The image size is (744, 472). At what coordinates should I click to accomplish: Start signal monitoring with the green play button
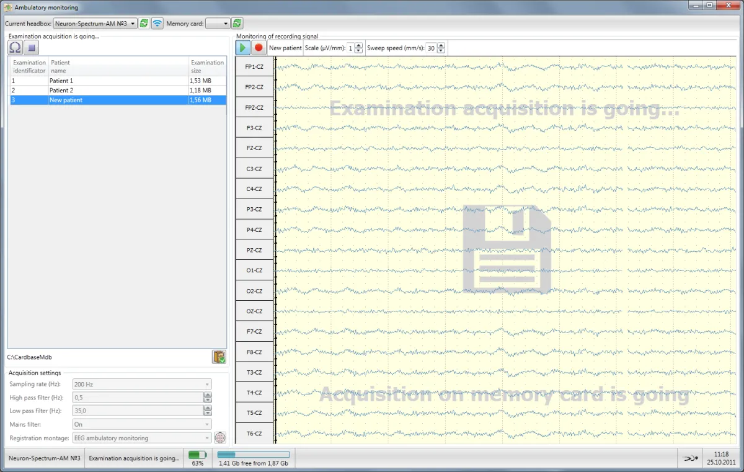[x=243, y=48]
